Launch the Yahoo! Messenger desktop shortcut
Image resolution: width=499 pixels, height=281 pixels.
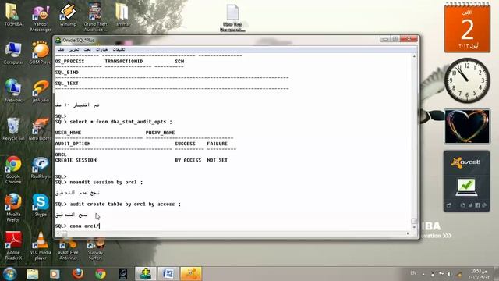click(x=41, y=18)
